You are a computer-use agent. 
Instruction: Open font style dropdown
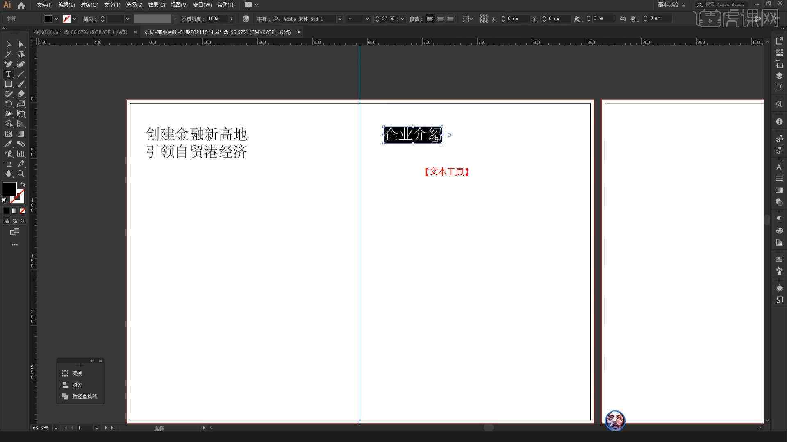pos(367,19)
